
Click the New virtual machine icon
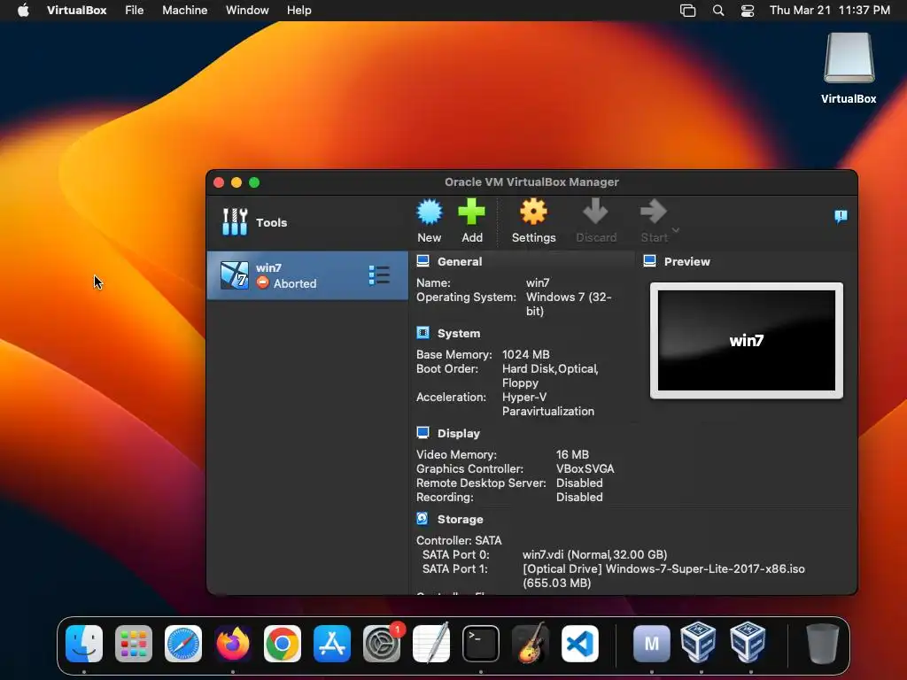point(430,212)
